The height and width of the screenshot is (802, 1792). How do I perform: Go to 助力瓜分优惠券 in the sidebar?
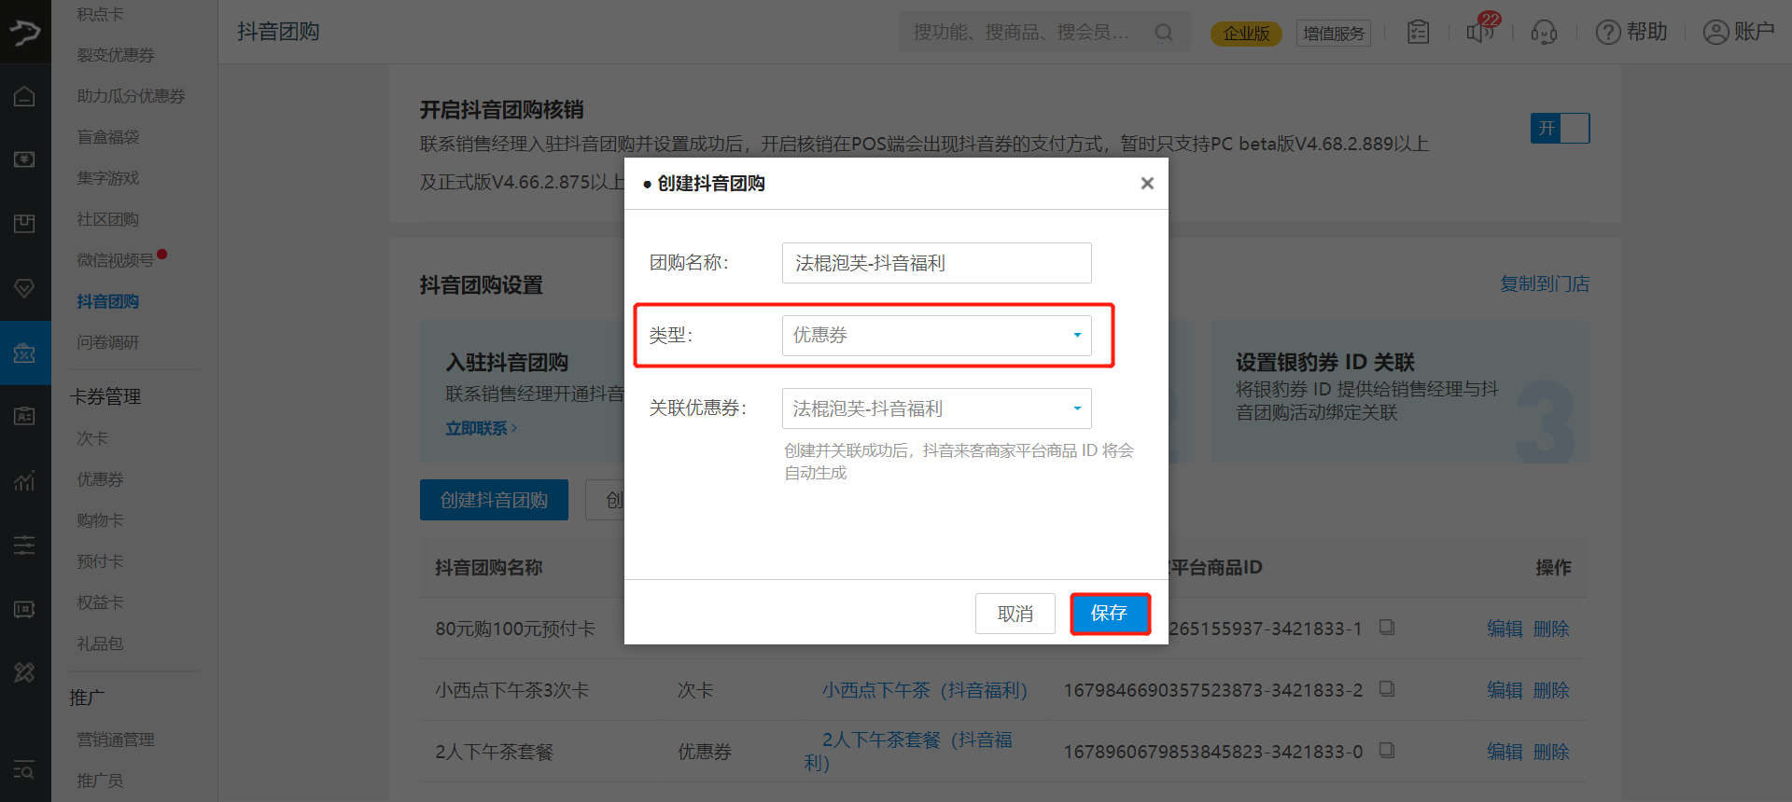(131, 97)
